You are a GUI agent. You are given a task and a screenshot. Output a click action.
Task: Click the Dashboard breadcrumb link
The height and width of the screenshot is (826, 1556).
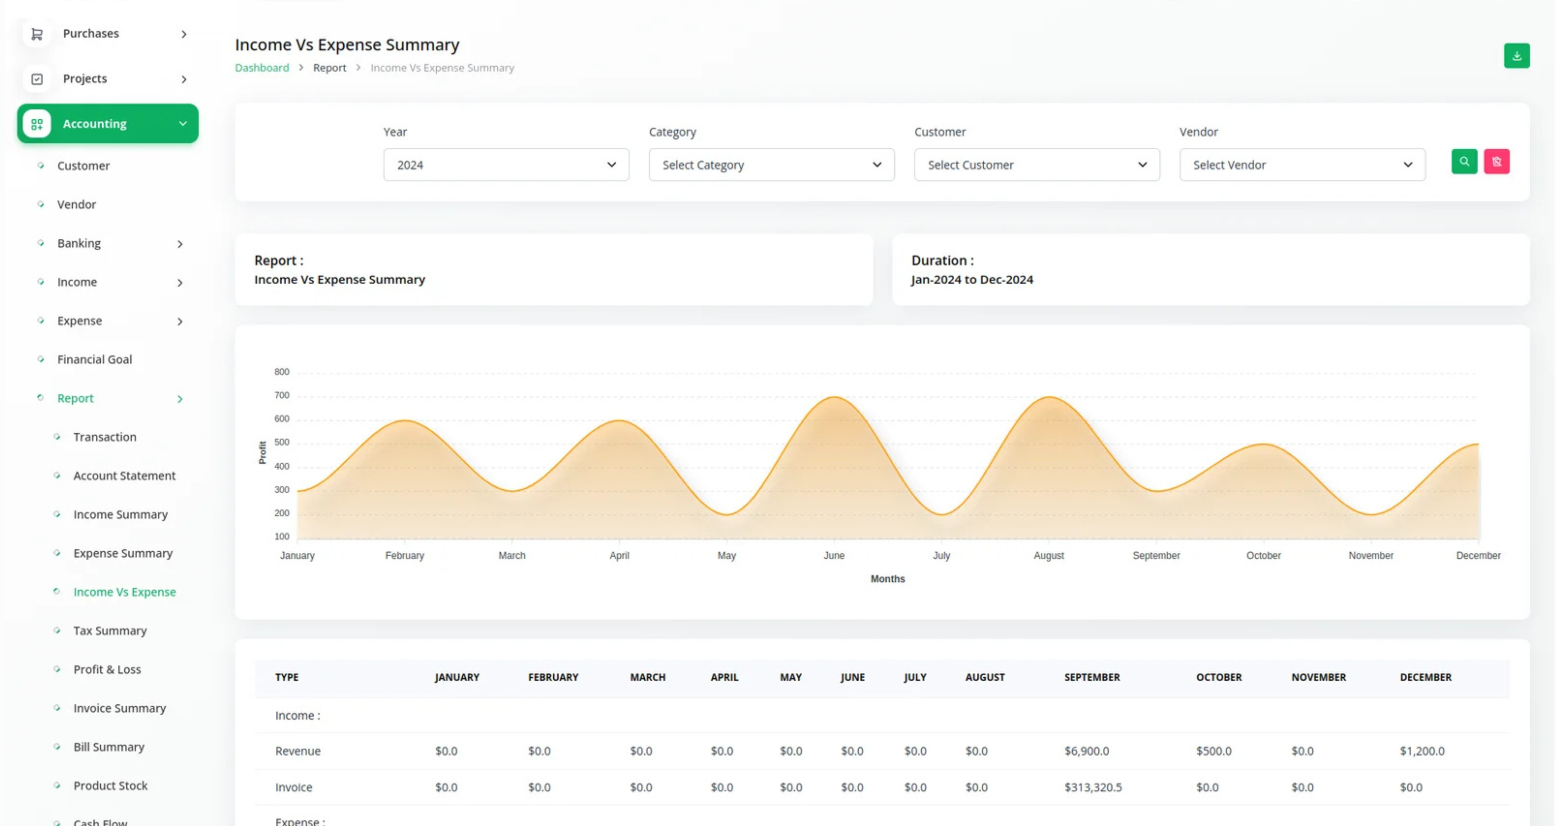pyautogui.click(x=261, y=68)
